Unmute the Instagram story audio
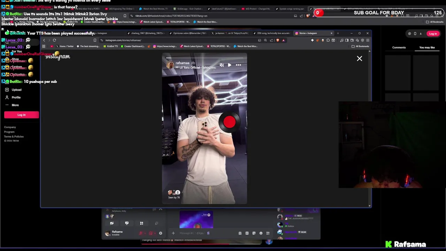This screenshot has width=446, height=251. [222, 65]
